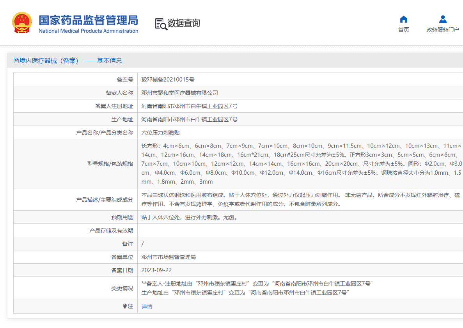The width and height of the screenshot is (463, 328).
Task: Click the document icon beside 境内医疗器械
Action: pos(16,60)
